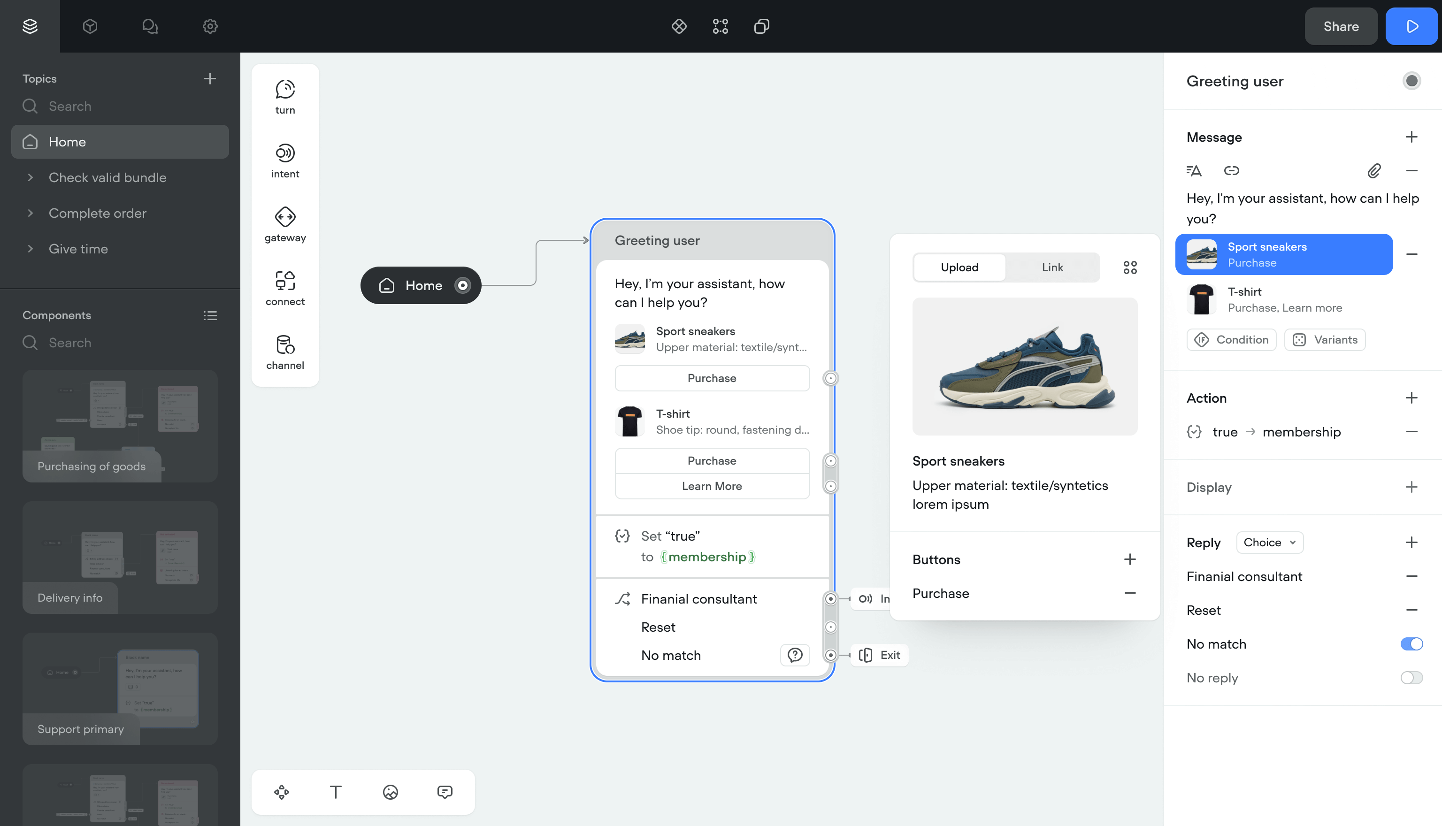This screenshot has height=826, width=1442.
Task: Select the turn block tool
Action: pyautogui.click(x=285, y=97)
